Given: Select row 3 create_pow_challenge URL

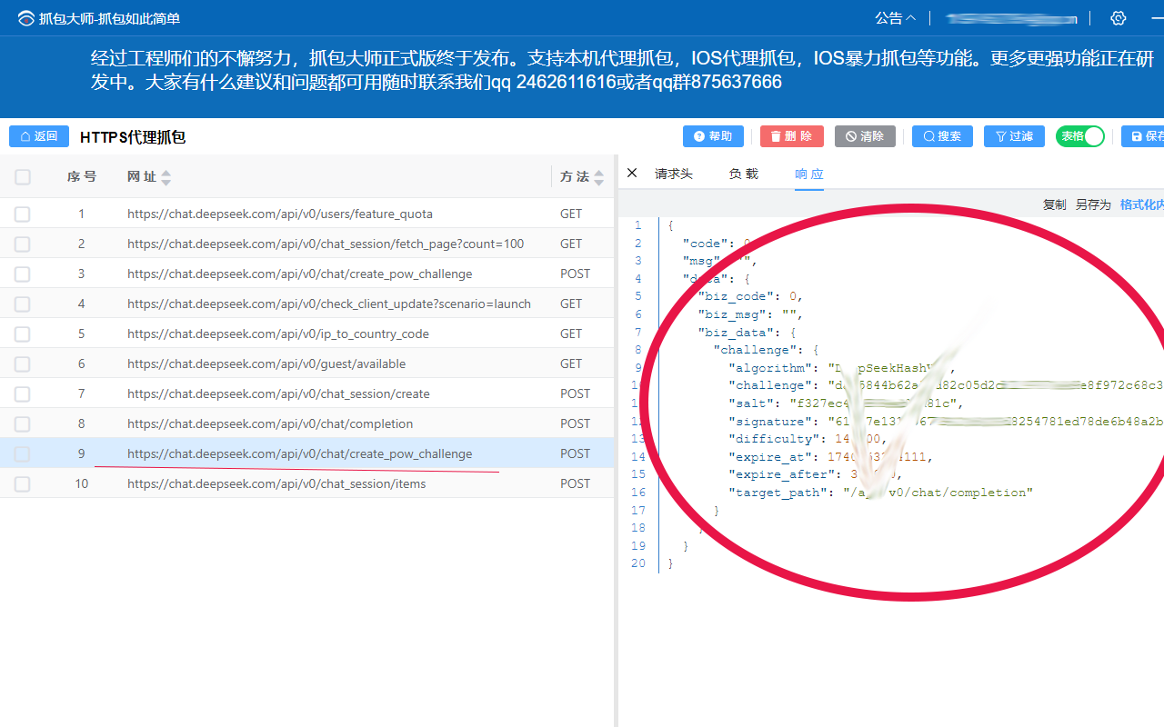Looking at the screenshot, I should click(300, 274).
